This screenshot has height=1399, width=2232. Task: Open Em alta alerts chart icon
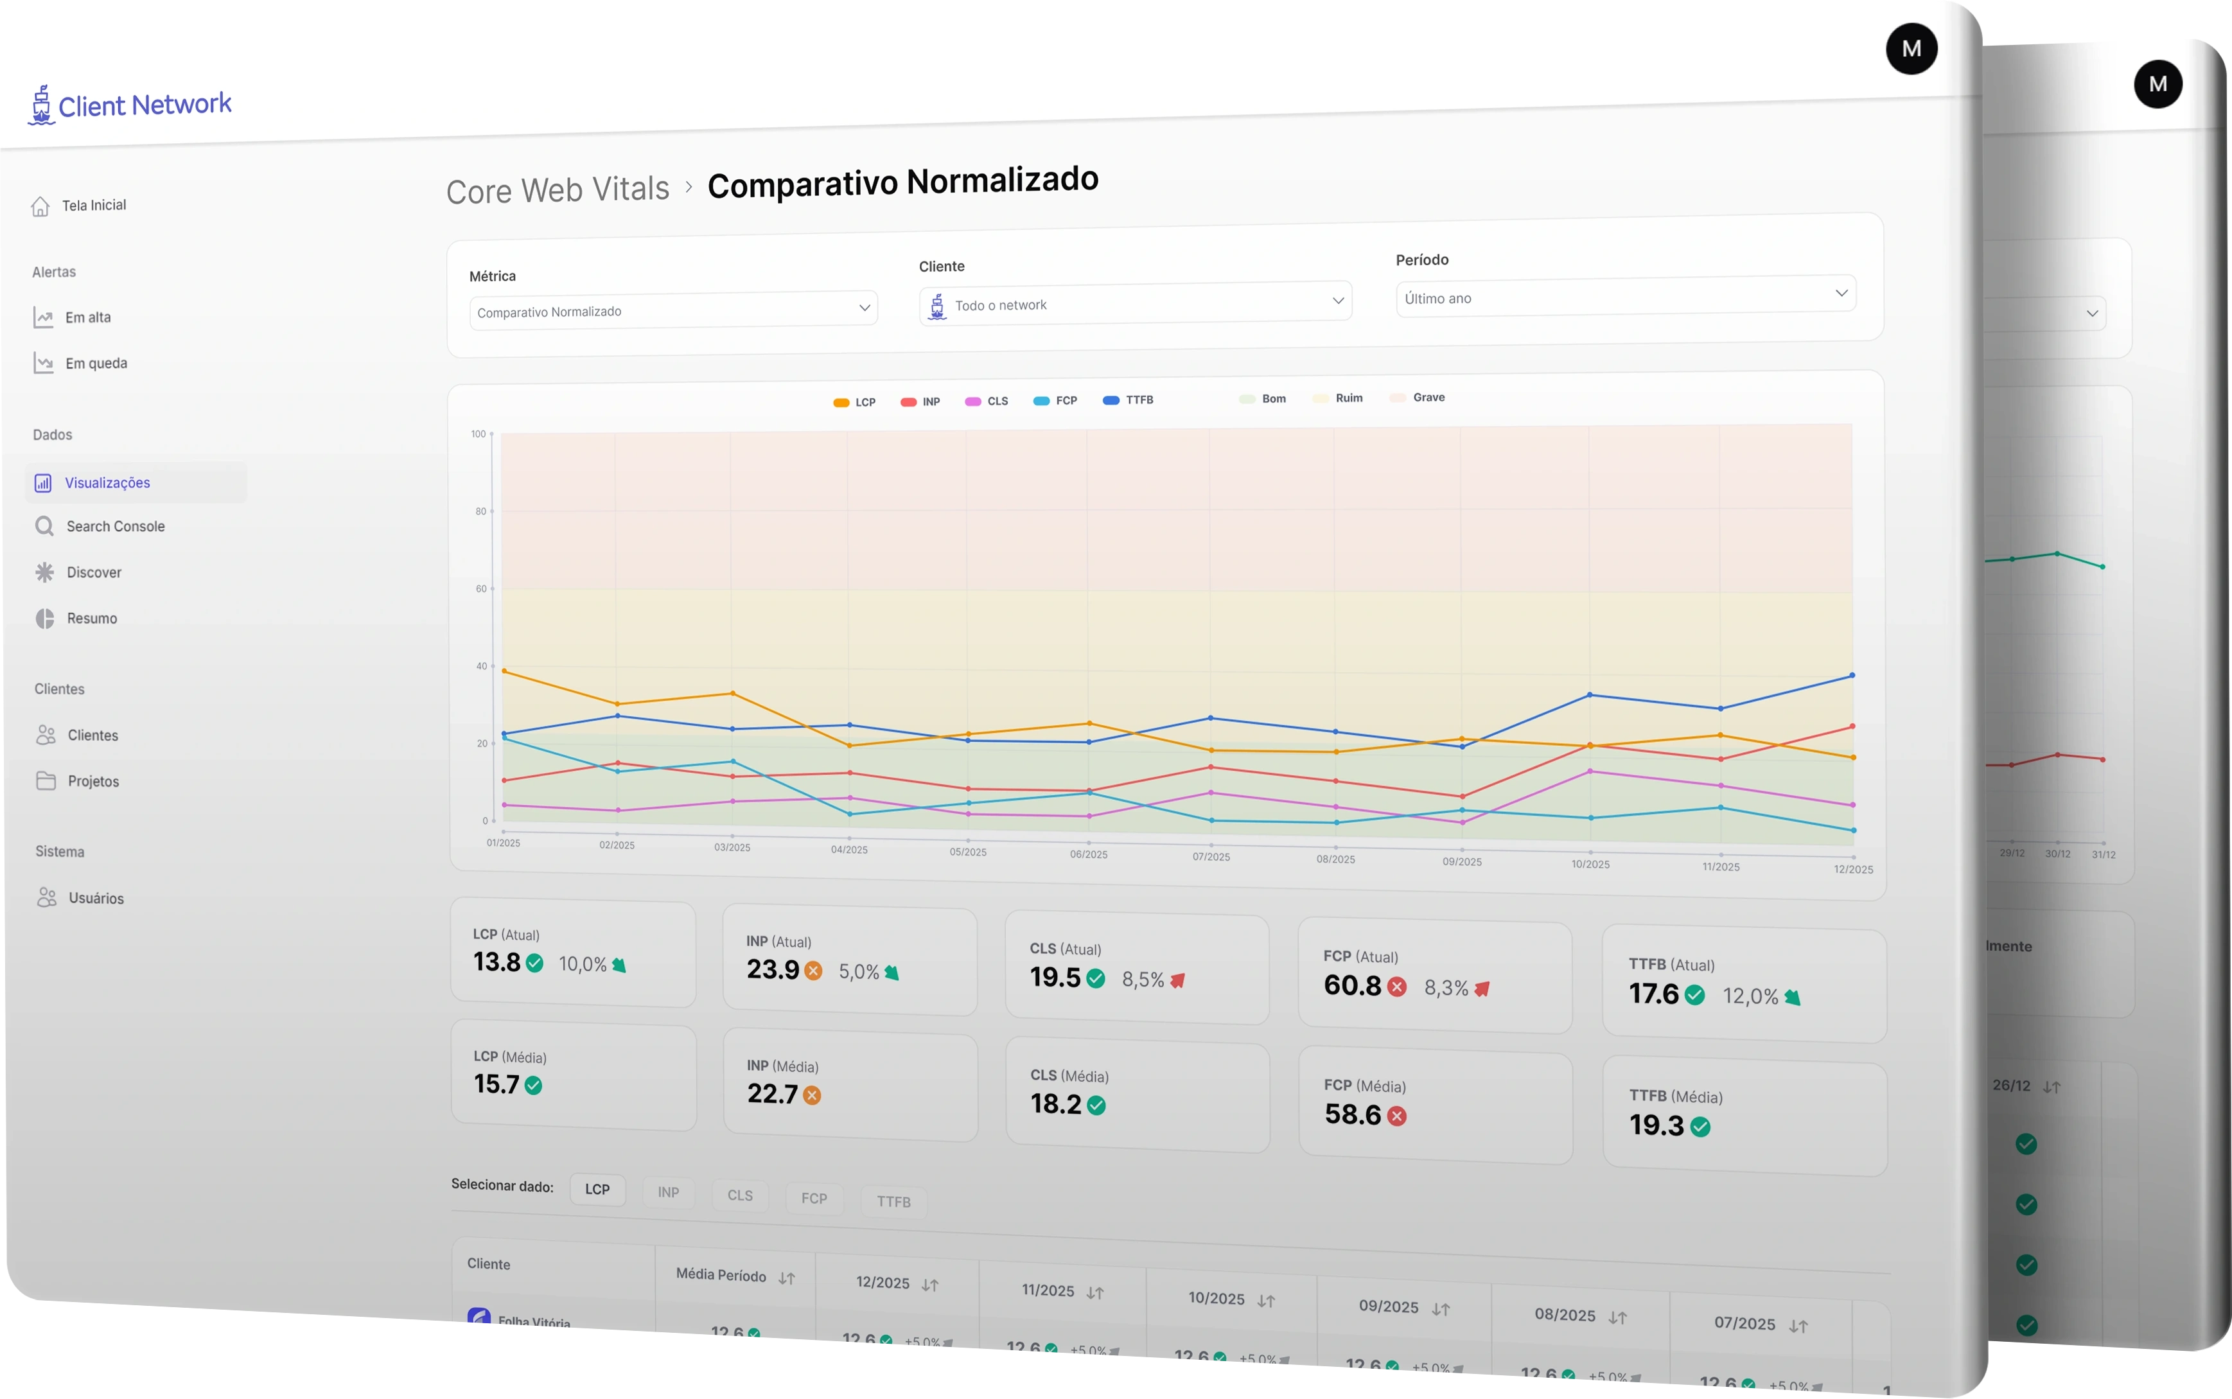point(44,317)
